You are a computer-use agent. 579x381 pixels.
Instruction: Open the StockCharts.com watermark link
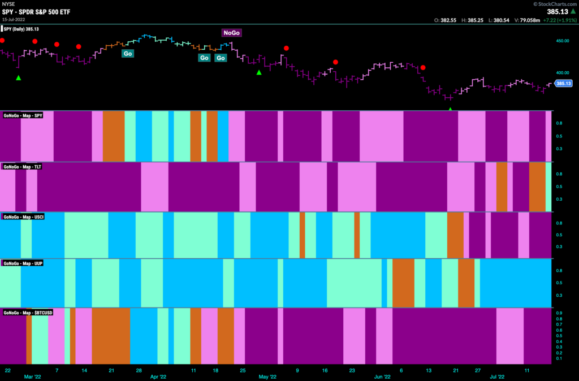click(x=555, y=4)
